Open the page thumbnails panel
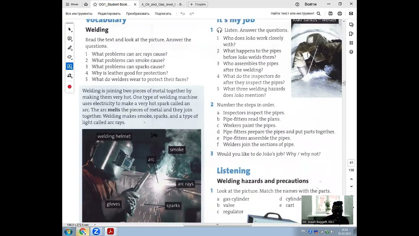This screenshot has width=419, height=236. (351, 43)
